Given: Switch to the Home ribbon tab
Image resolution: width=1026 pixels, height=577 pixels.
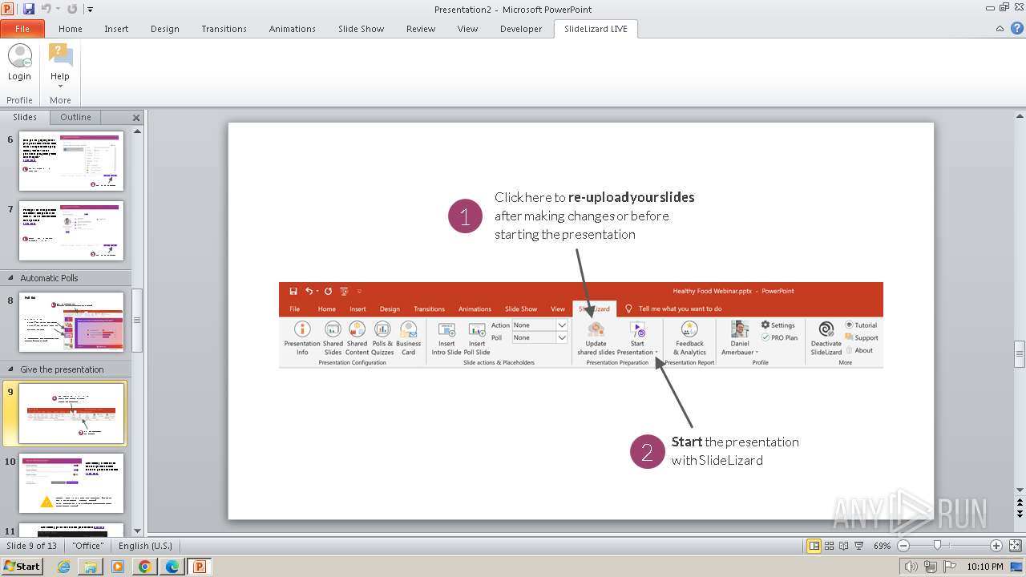Looking at the screenshot, I should (x=71, y=29).
